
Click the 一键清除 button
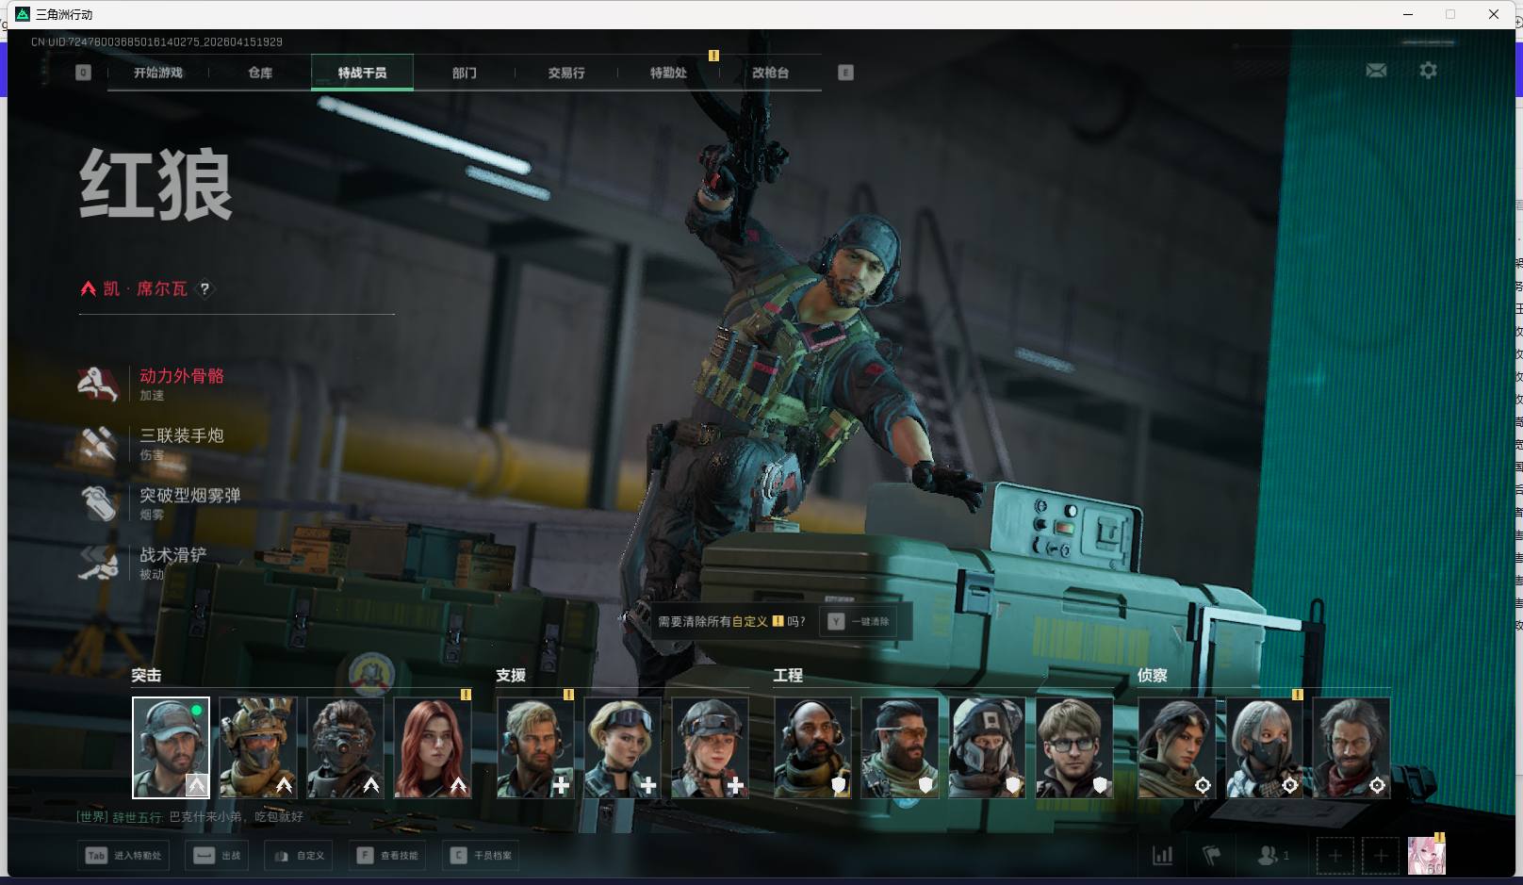tap(859, 621)
